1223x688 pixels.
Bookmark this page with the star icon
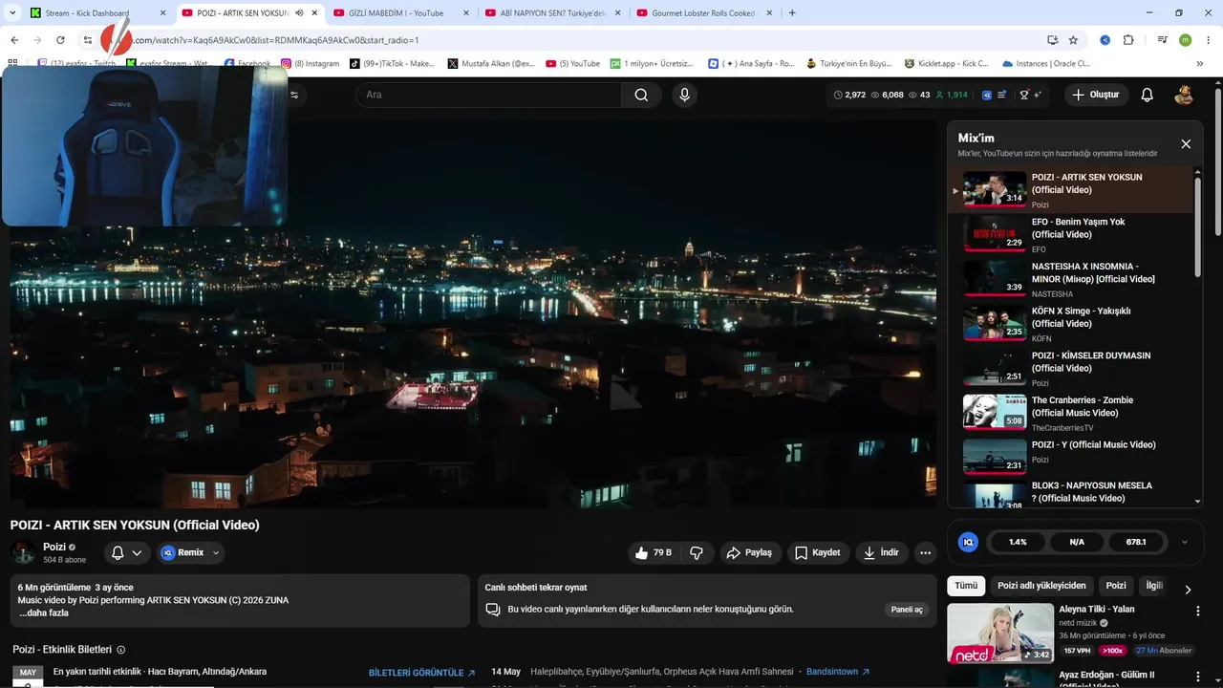click(x=1073, y=40)
